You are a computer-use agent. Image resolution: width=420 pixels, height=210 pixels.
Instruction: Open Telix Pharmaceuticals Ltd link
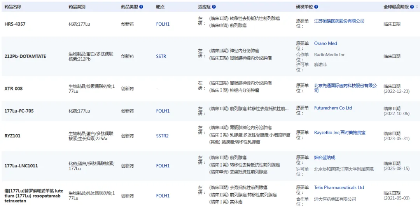[x=339, y=187]
